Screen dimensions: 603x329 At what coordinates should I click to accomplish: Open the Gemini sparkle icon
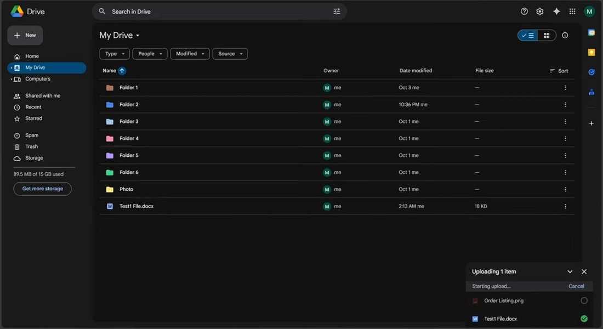point(556,12)
